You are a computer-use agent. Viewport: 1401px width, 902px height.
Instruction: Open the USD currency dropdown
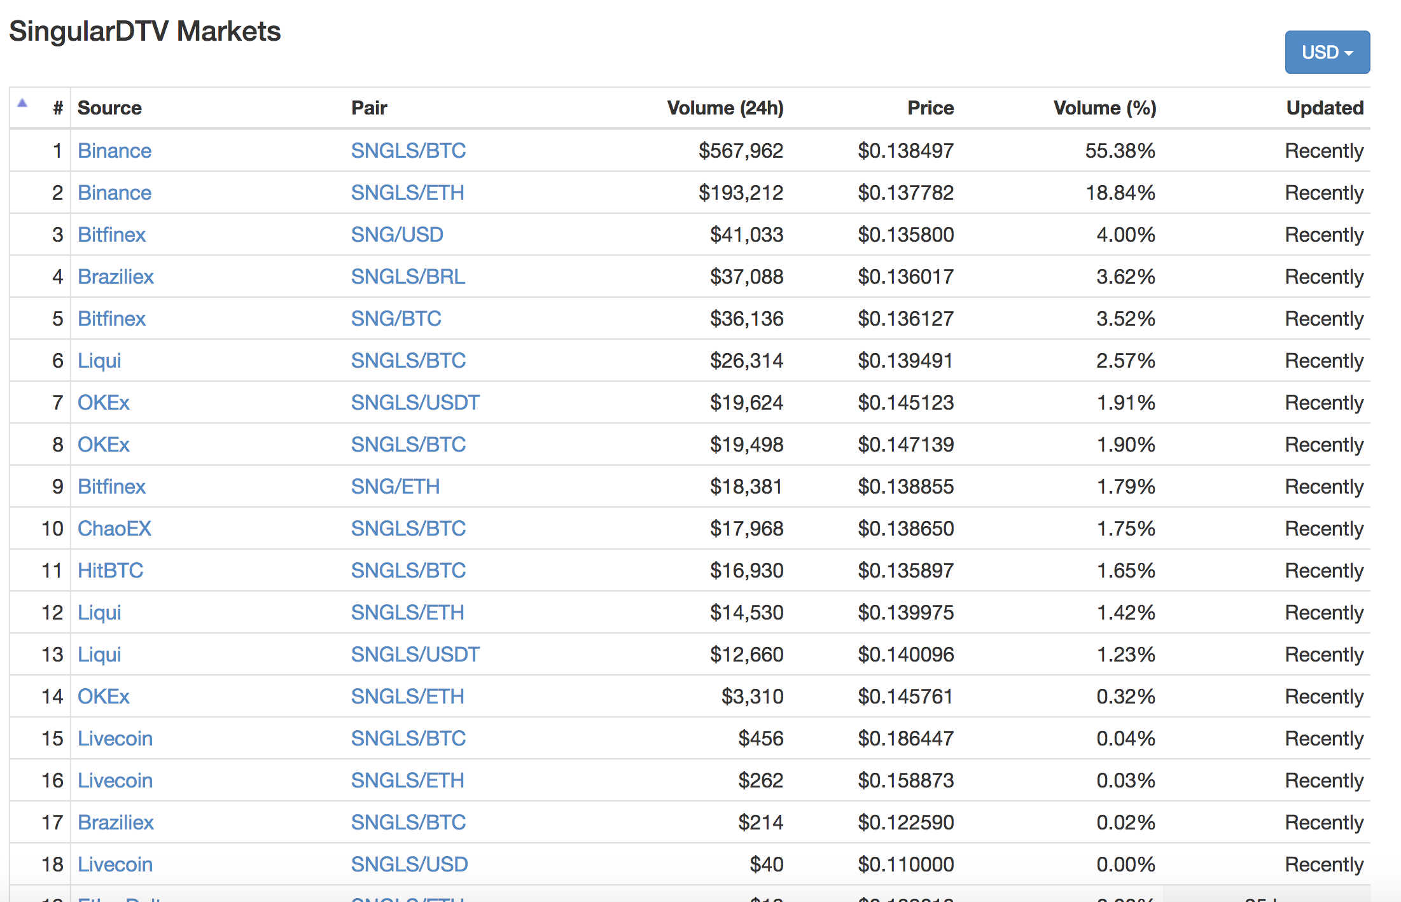coord(1327,52)
